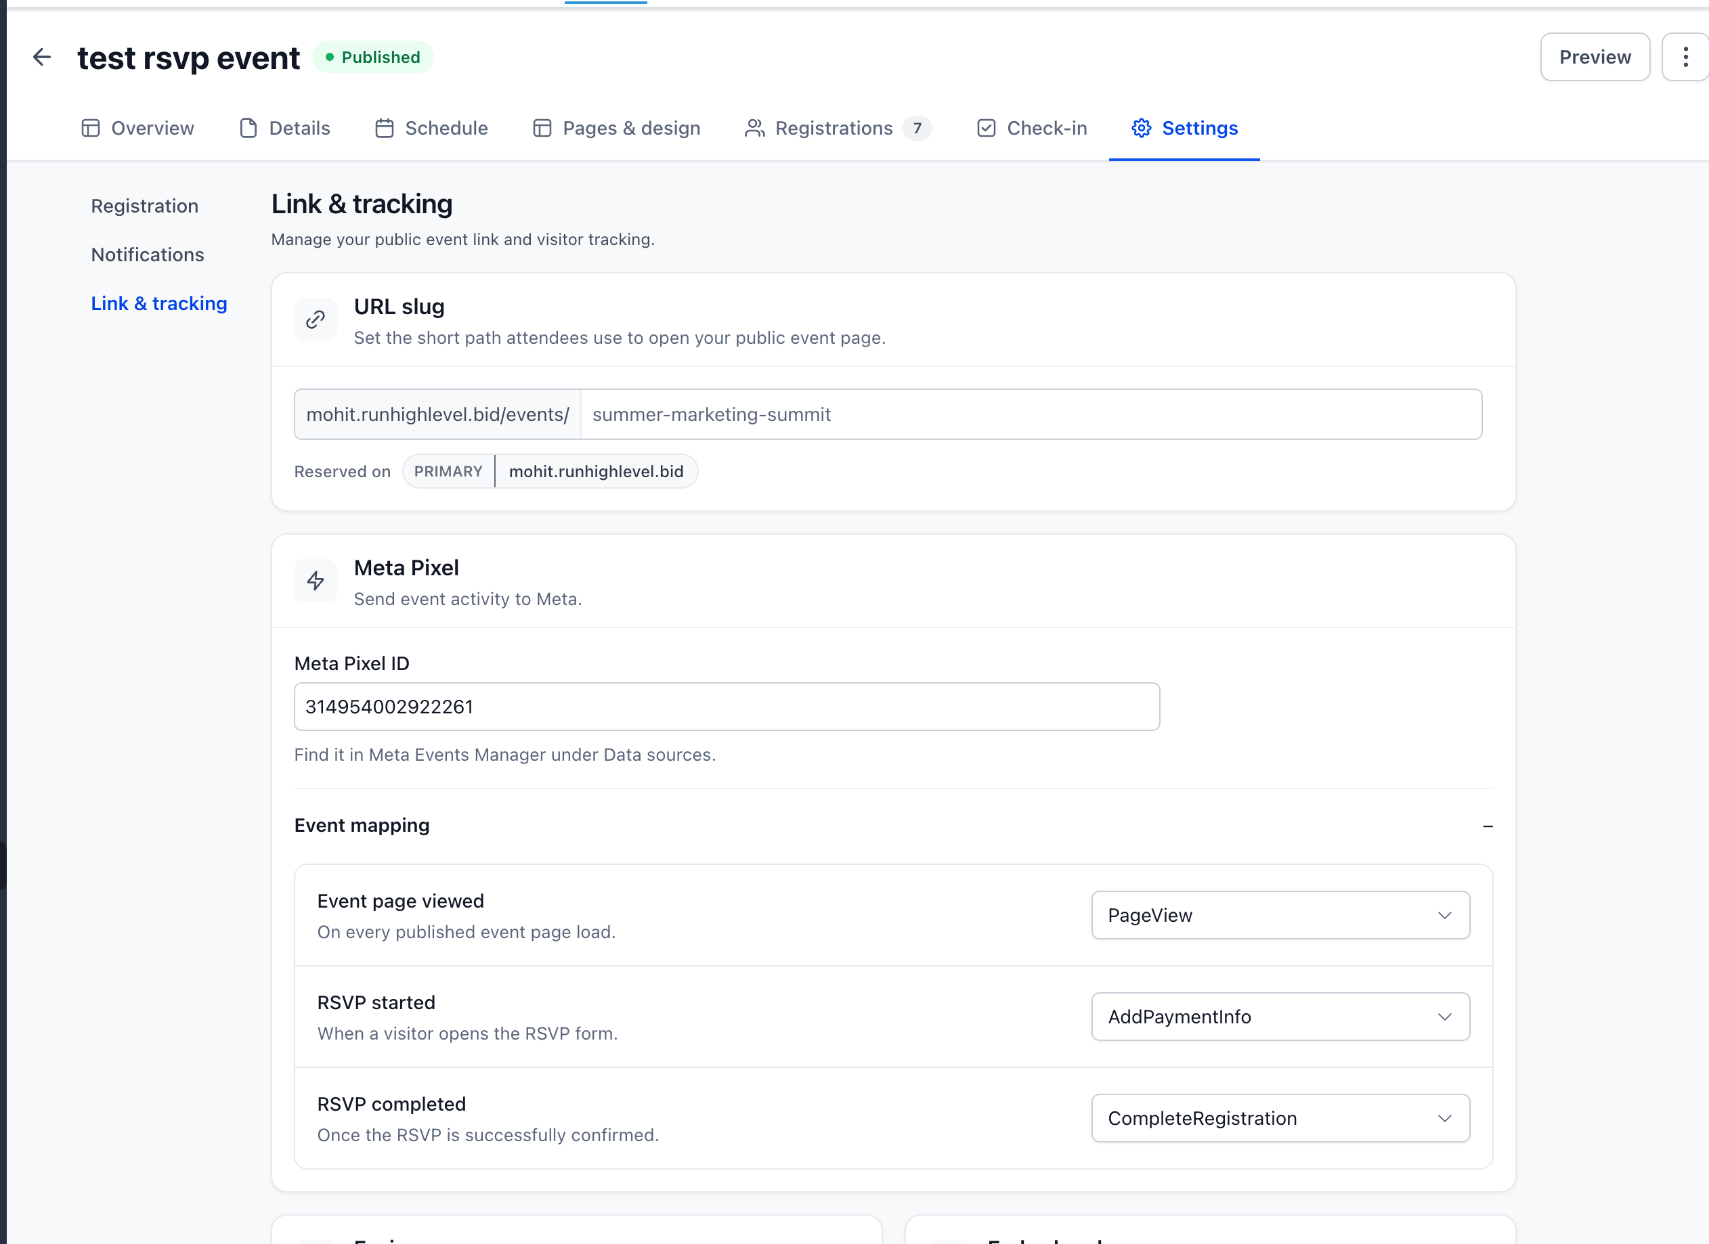The image size is (1709, 1244).
Task: Click the 'test rsvp event' title
Action: click(x=188, y=58)
